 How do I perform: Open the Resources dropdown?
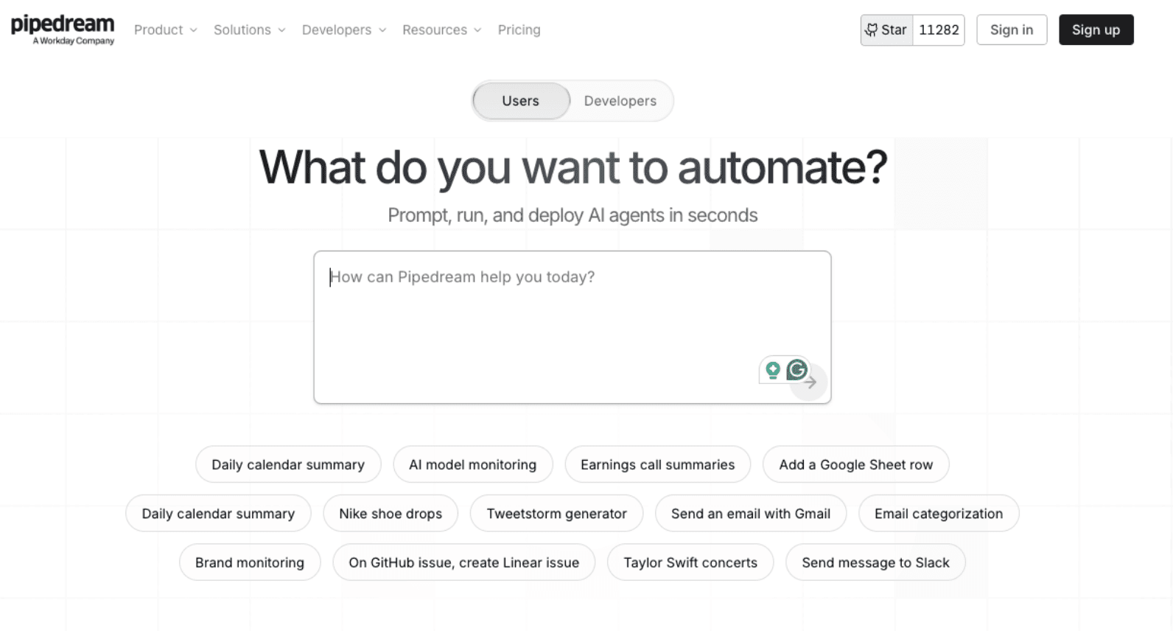point(442,30)
